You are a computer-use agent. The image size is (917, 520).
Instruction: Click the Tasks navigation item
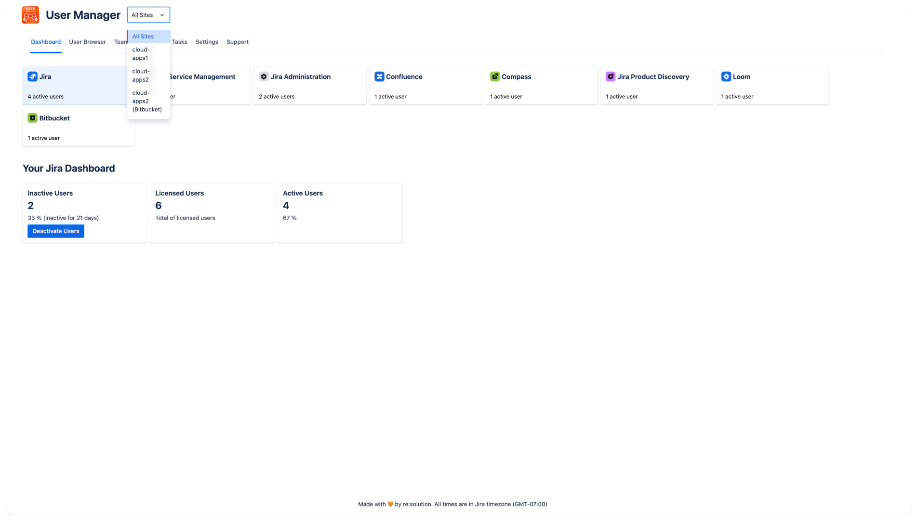(179, 42)
